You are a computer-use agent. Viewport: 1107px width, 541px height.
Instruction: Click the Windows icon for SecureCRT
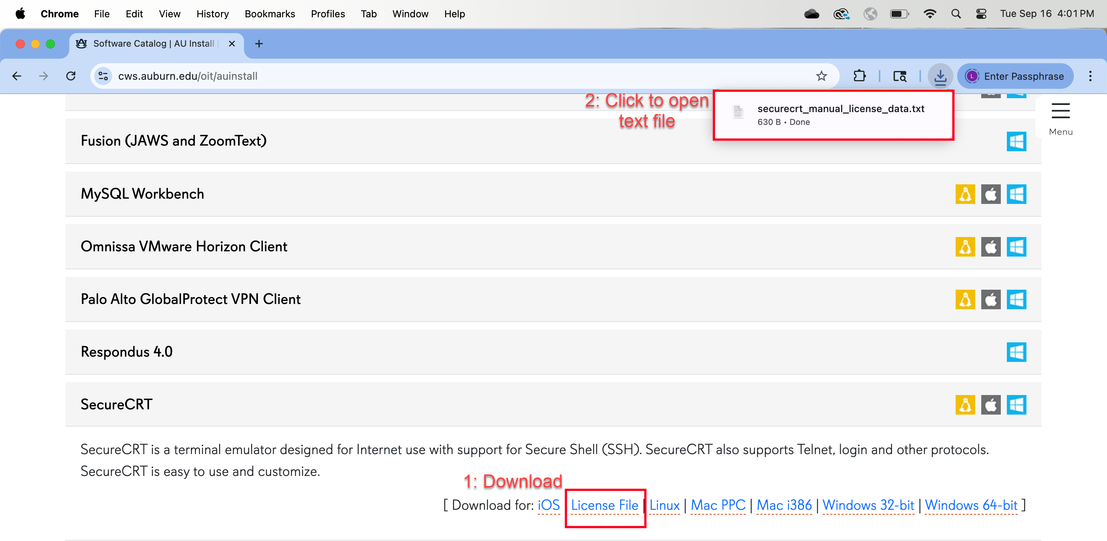(x=1016, y=405)
